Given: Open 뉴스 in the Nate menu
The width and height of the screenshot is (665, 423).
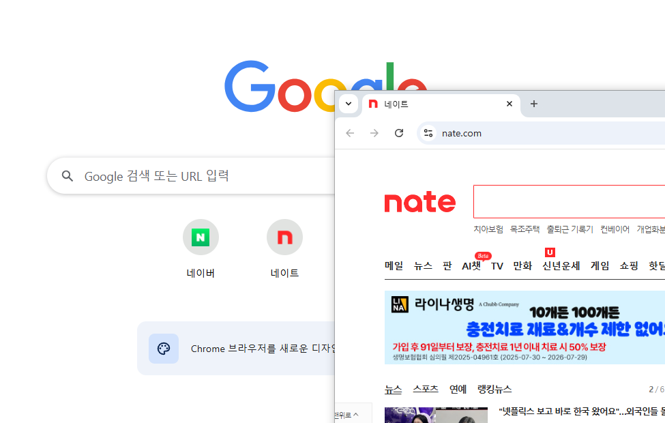Looking at the screenshot, I should click(x=423, y=266).
